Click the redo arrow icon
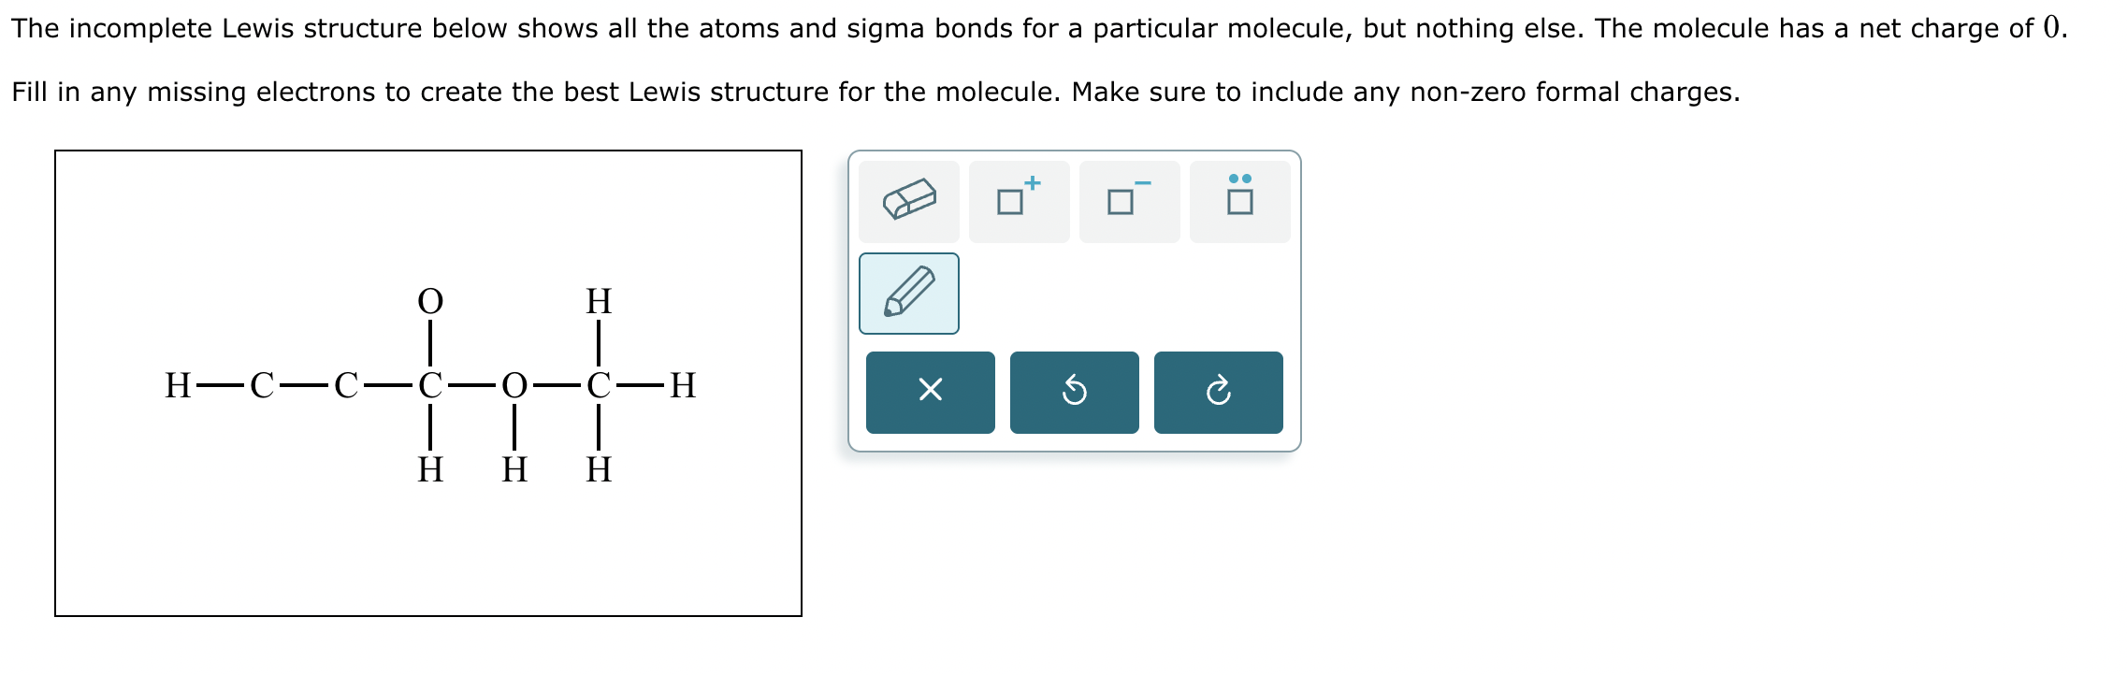Viewport: 2127px width, 675px height. point(1217,393)
